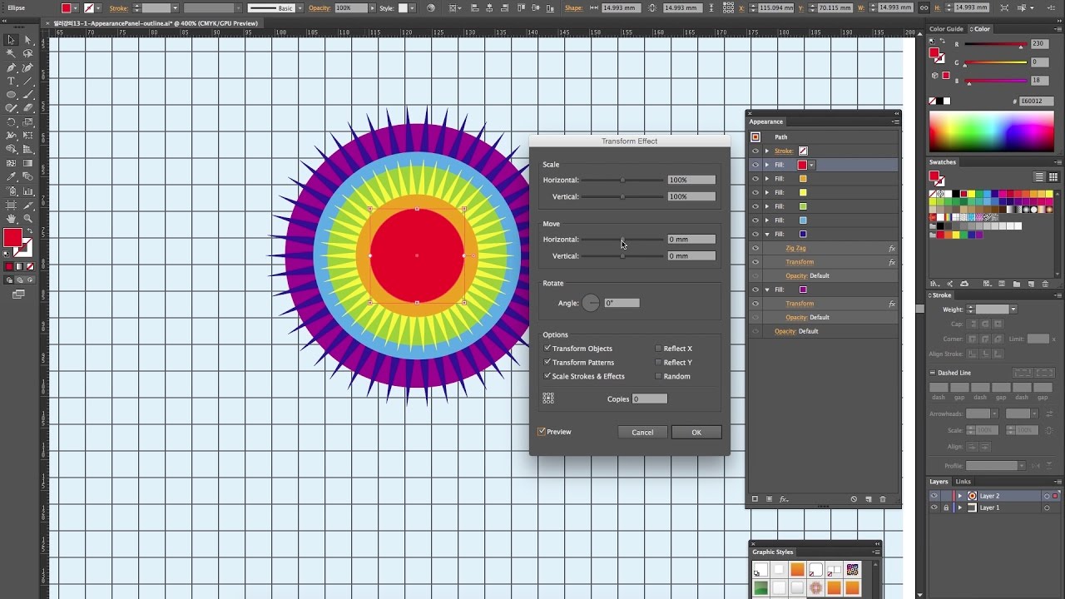Select the Paintbrush tool
1065x599 pixels.
pyautogui.click(x=27, y=95)
